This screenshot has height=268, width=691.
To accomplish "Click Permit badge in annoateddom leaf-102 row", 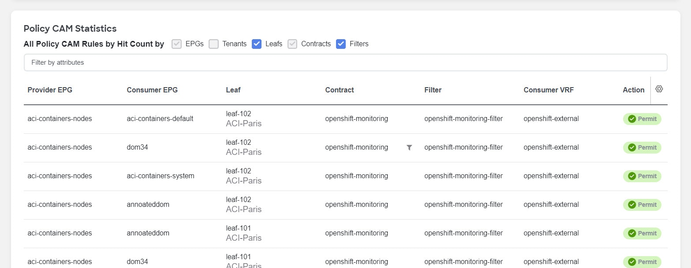I will tap(642, 205).
